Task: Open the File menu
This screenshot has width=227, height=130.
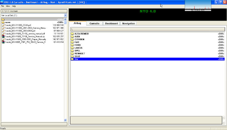Action: (3, 6)
